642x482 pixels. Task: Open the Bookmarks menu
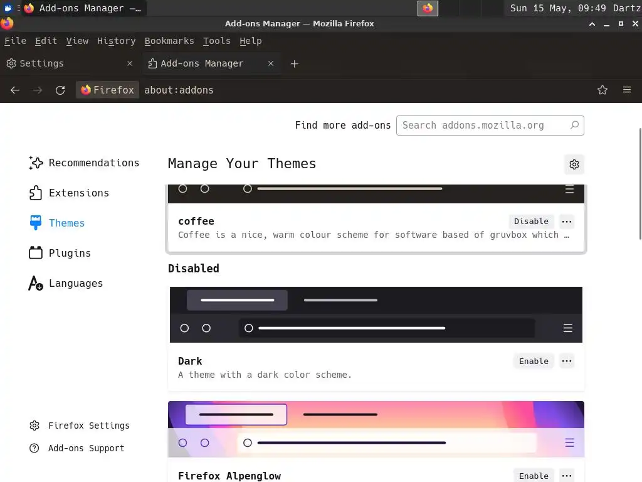[169, 41]
